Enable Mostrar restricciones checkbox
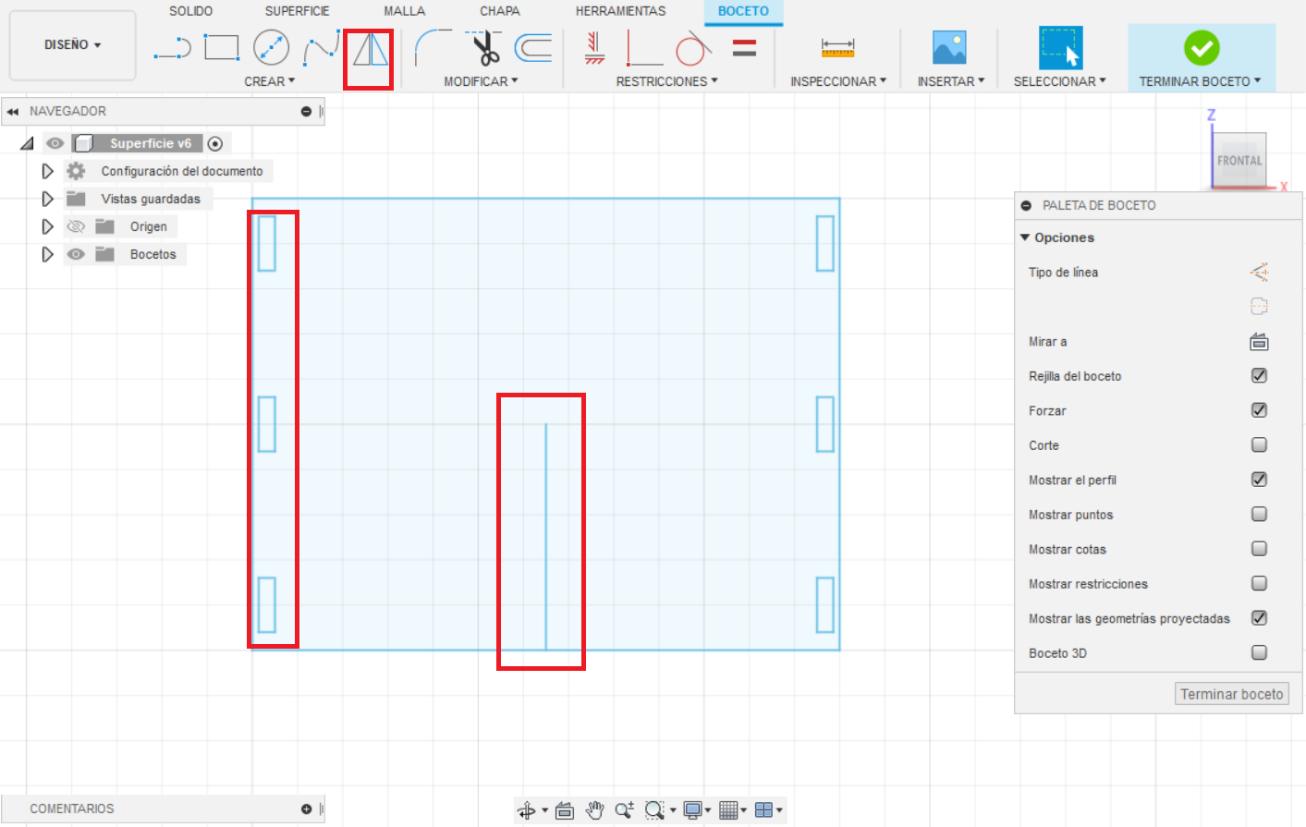 point(1259,583)
